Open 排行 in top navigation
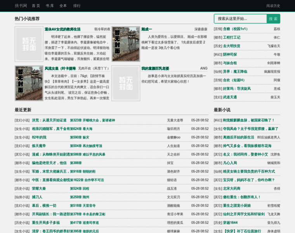The image size is (295, 233). click(77, 6)
